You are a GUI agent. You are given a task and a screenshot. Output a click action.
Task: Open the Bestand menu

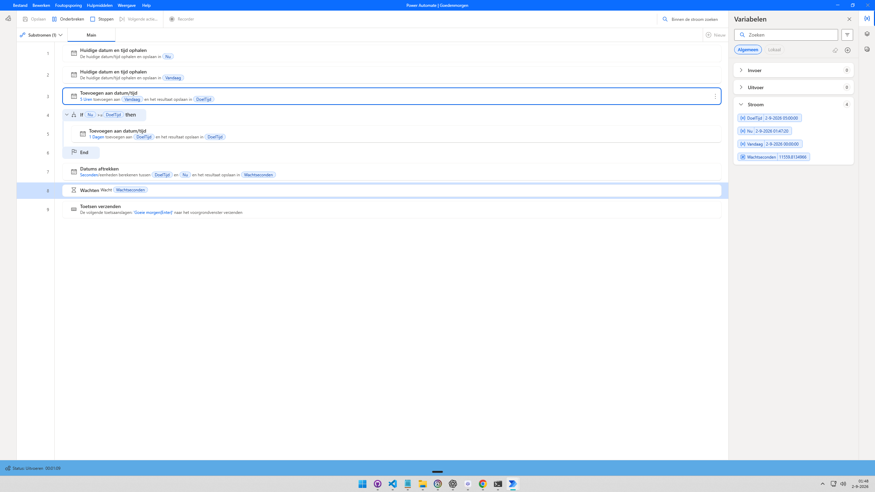point(20,5)
